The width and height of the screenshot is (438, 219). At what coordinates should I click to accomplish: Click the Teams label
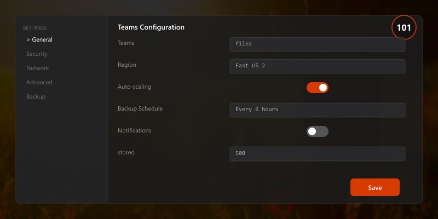tap(126, 43)
